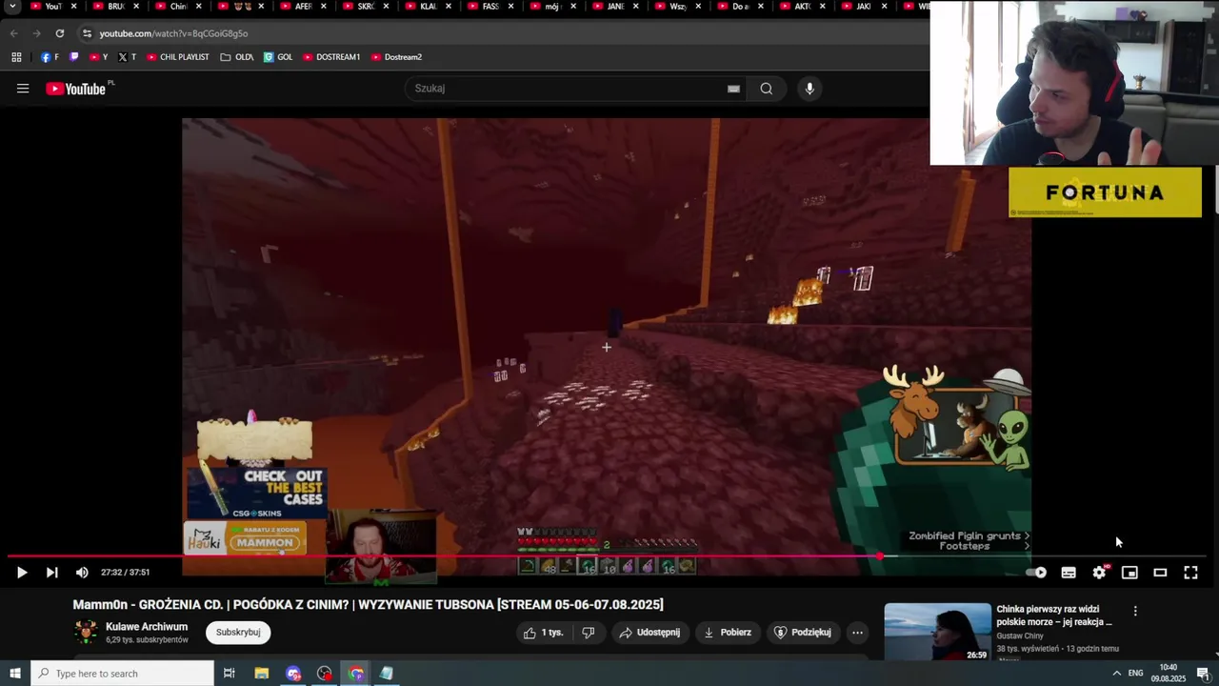Switch to miniplayer mode
The width and height of the screenshot is (1219, 686).
tap(1129, 573)
